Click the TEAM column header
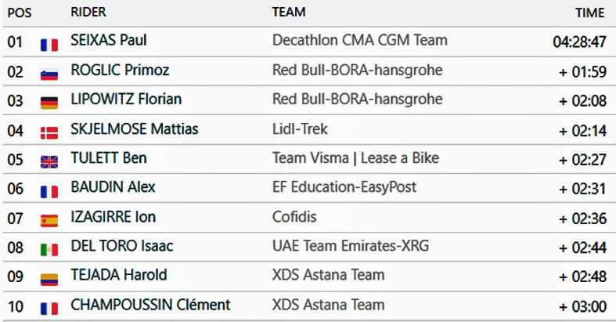The height and width of the screenshot is (322, 616). pos(289,13)
